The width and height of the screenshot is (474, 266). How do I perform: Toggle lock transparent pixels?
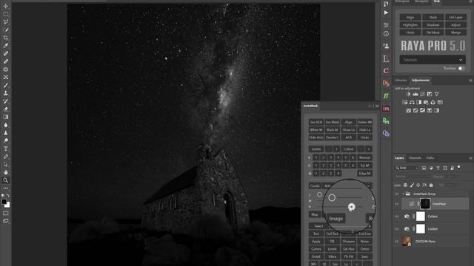click(x=405, y=185)
